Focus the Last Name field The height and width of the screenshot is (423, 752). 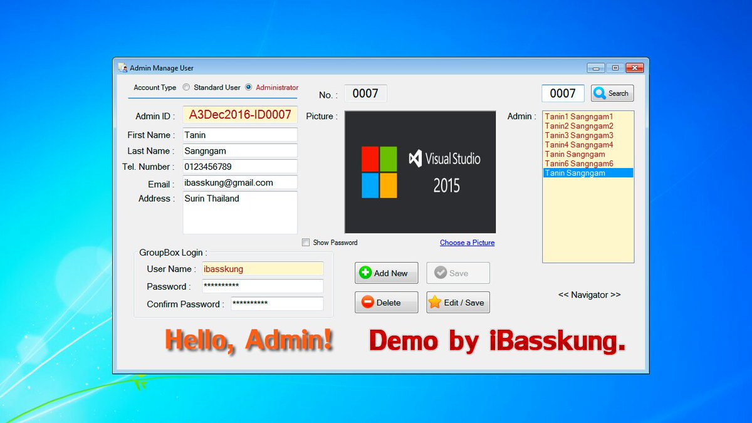pos(240,151)
